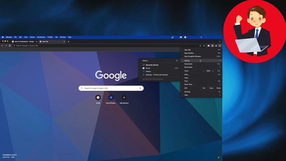Open the History entry with clock icon
Viewport: 286px width, 161px height.
click(x=160, y=72)
